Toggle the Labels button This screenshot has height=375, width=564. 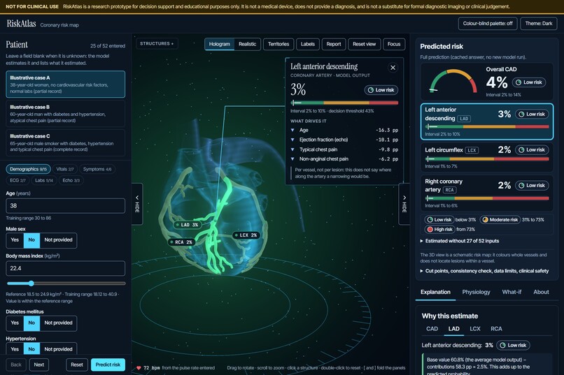click(x=307, y=44)
